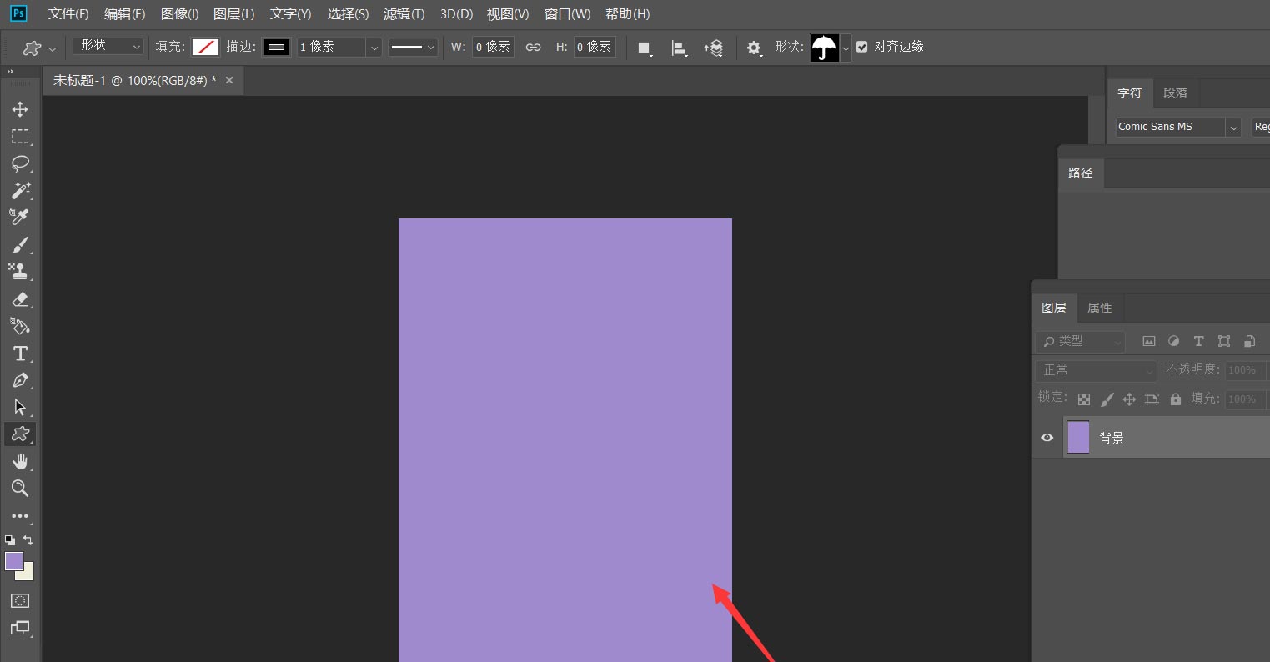
Task: Filter layers by type layer icon
Action: (1198, 341)
